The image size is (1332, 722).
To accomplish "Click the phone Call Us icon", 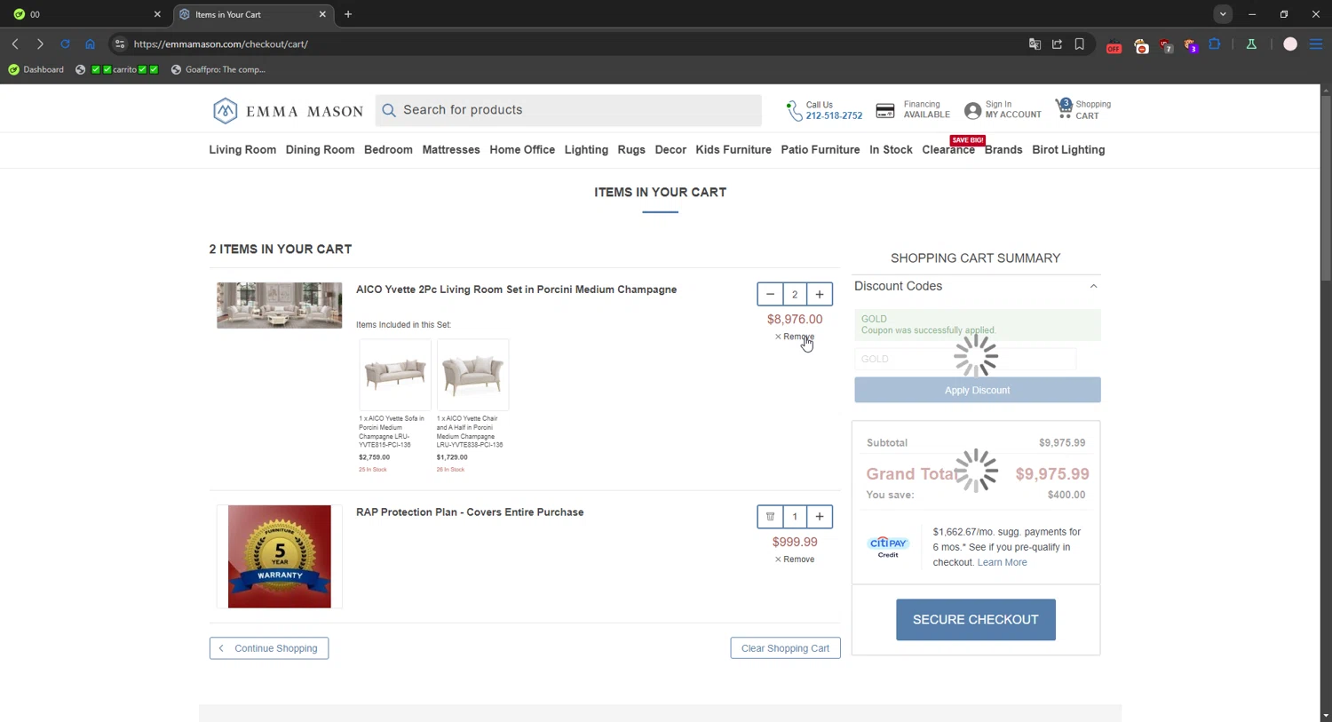I will (794, 110).
